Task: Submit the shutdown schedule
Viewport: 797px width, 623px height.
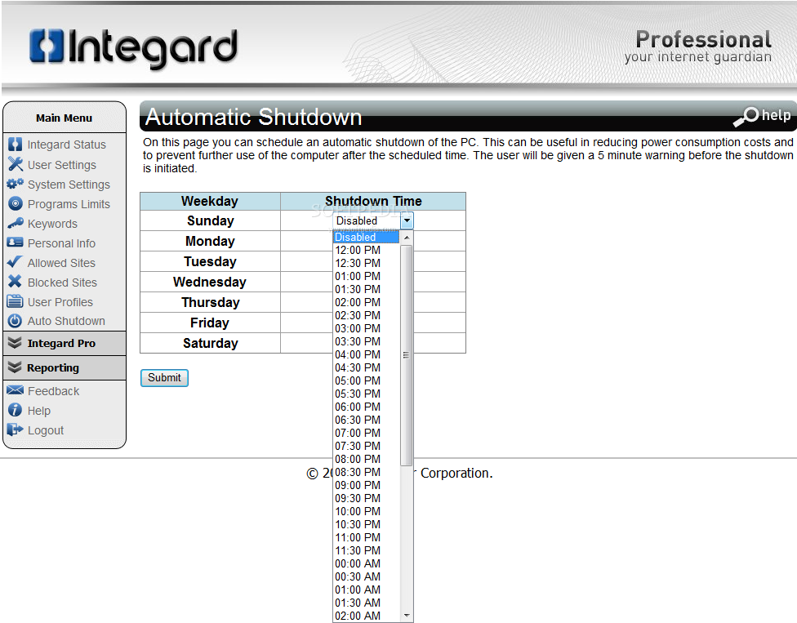Action: click(x=164, y=377)
